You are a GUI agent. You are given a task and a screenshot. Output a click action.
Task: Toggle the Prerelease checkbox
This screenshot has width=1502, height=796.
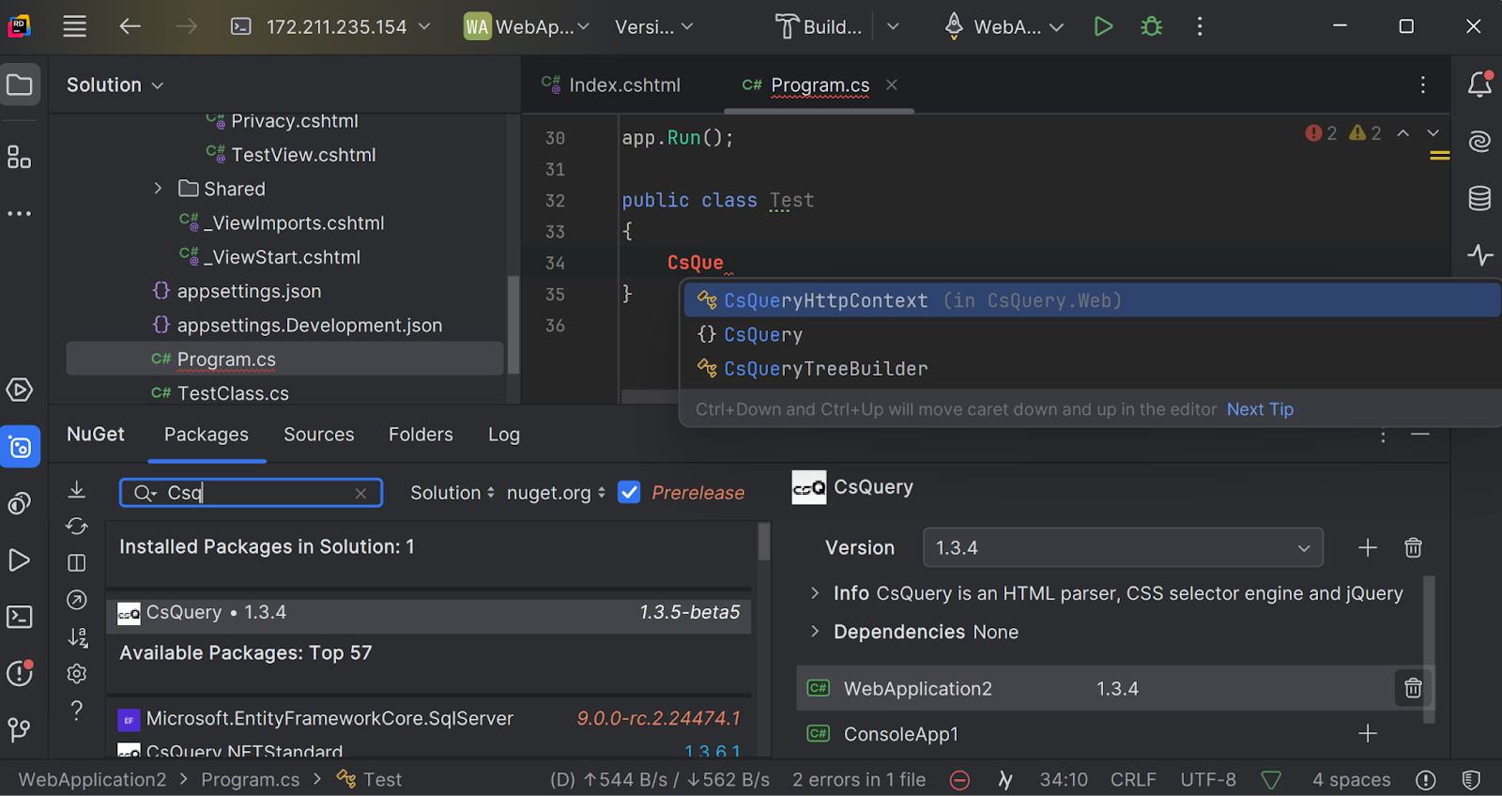click(x=629, y=492)
